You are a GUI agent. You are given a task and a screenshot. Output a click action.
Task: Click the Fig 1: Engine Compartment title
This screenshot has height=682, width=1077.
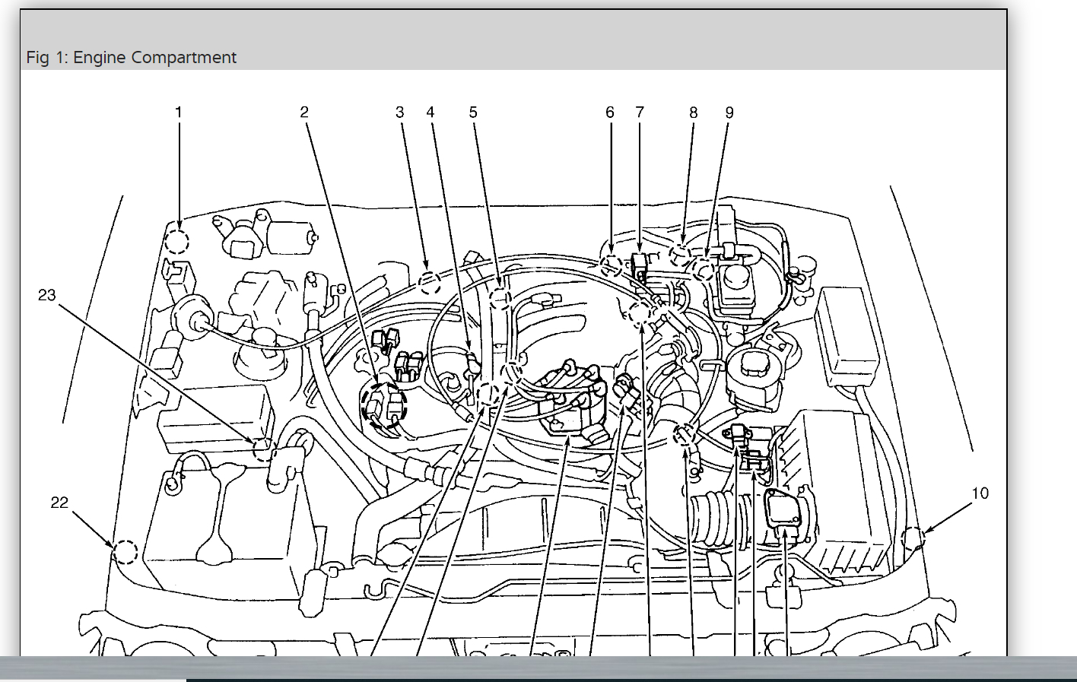point(132,58)
